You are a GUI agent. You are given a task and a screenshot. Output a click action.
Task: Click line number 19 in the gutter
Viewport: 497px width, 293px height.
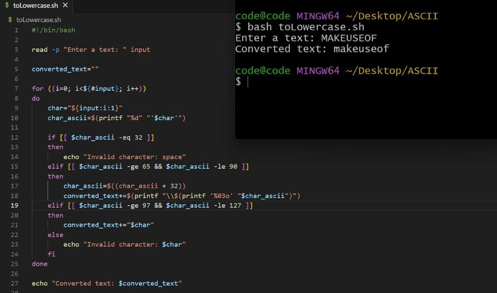15,206
